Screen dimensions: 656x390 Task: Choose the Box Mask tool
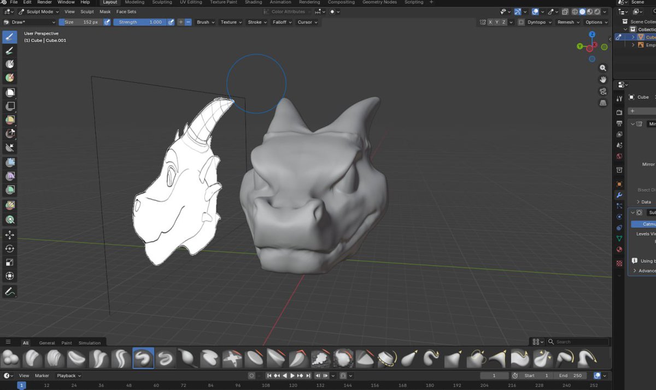point(9,92)
